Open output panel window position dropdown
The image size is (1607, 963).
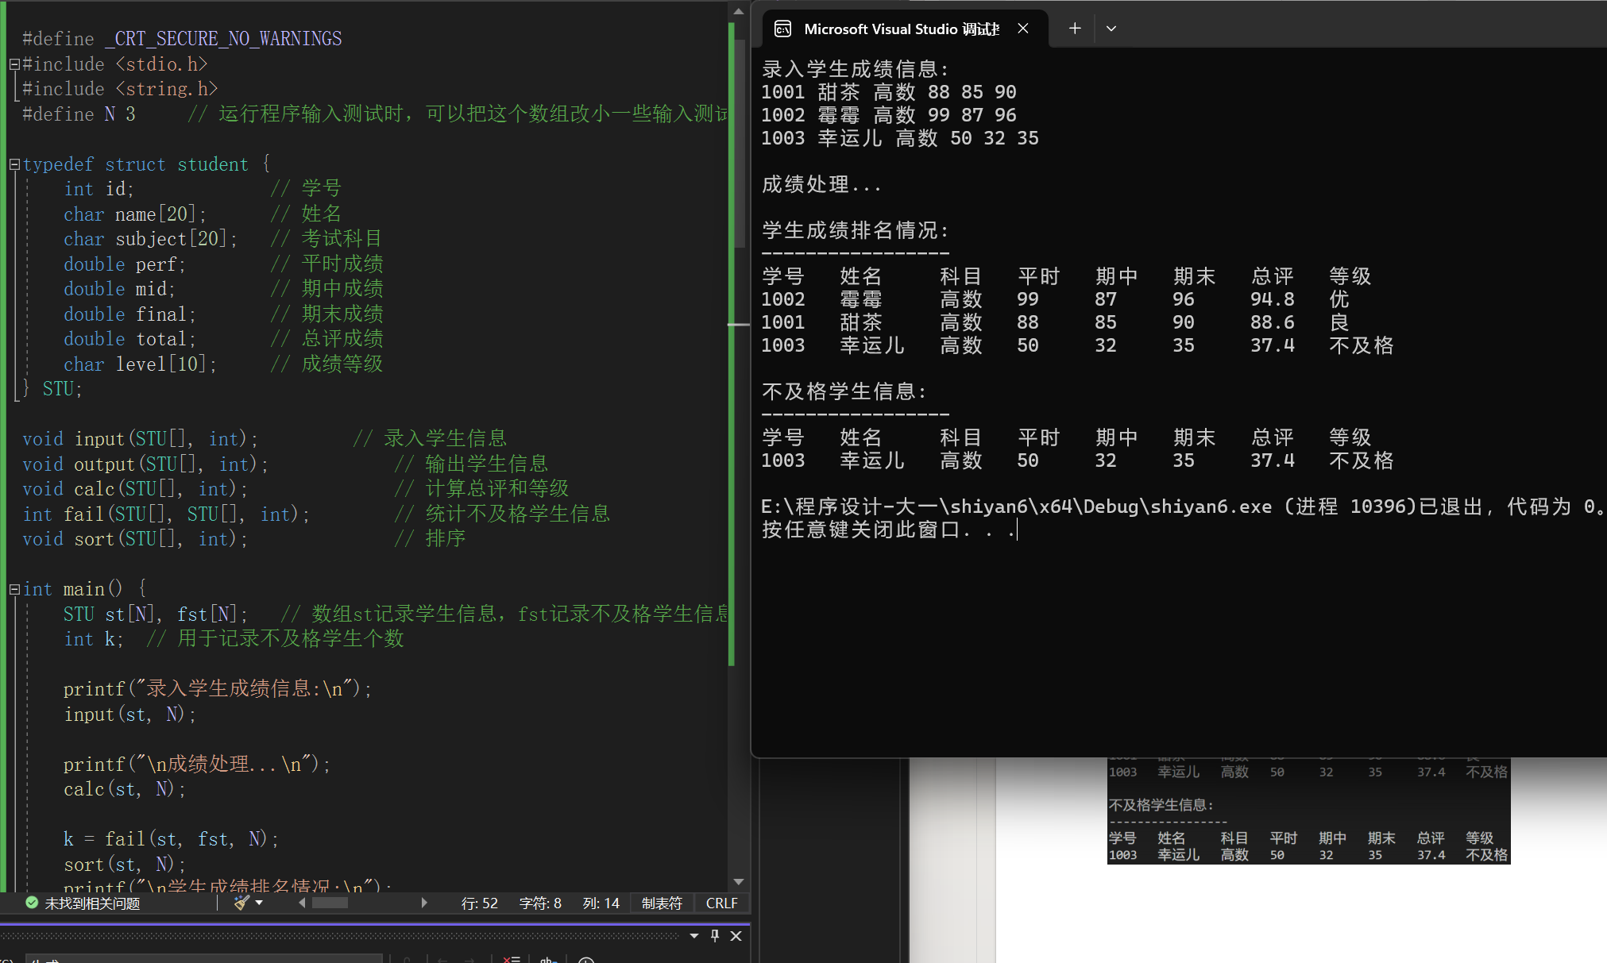694,936
